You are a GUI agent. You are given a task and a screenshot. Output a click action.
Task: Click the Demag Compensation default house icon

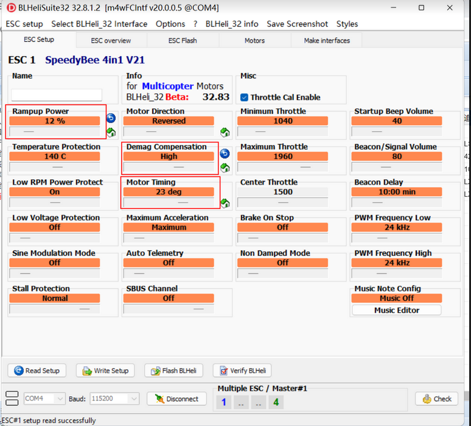(x=225, y=168)
